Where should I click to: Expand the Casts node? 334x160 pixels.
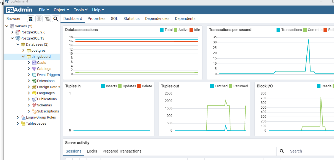[x=29, y=63]
